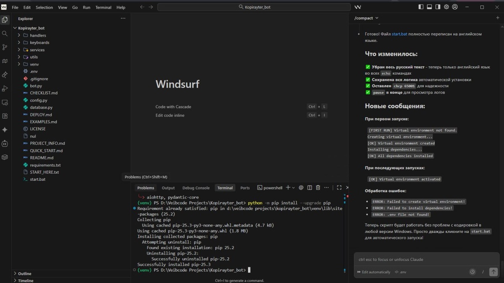Open terminal panel more actions ellipsis

327,188
